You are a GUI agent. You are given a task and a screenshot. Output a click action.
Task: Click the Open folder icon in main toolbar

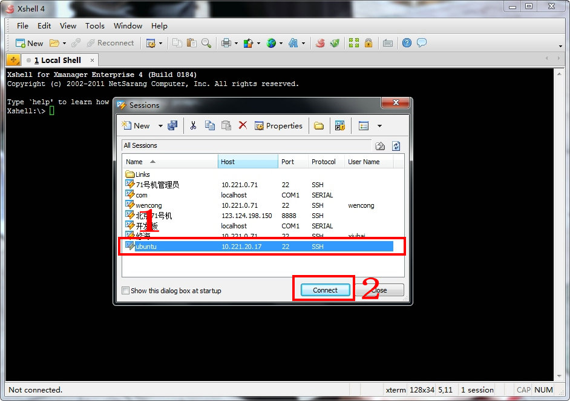click(54, 43)
